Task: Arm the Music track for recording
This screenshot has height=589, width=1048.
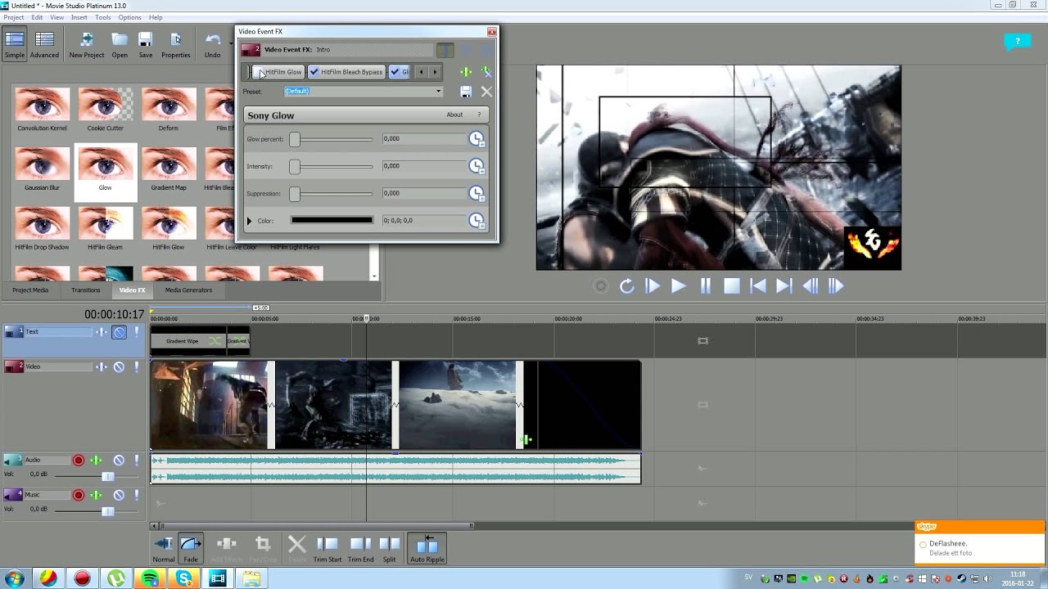Action: click(x=79, y=495)
